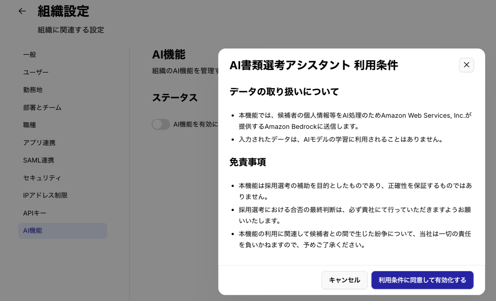Open the 一般 settings section
The width and height of the screenshot is (496, 301).
(30, 54)
